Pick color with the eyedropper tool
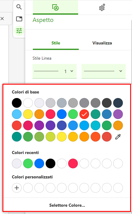 click(x=118, y=137)
